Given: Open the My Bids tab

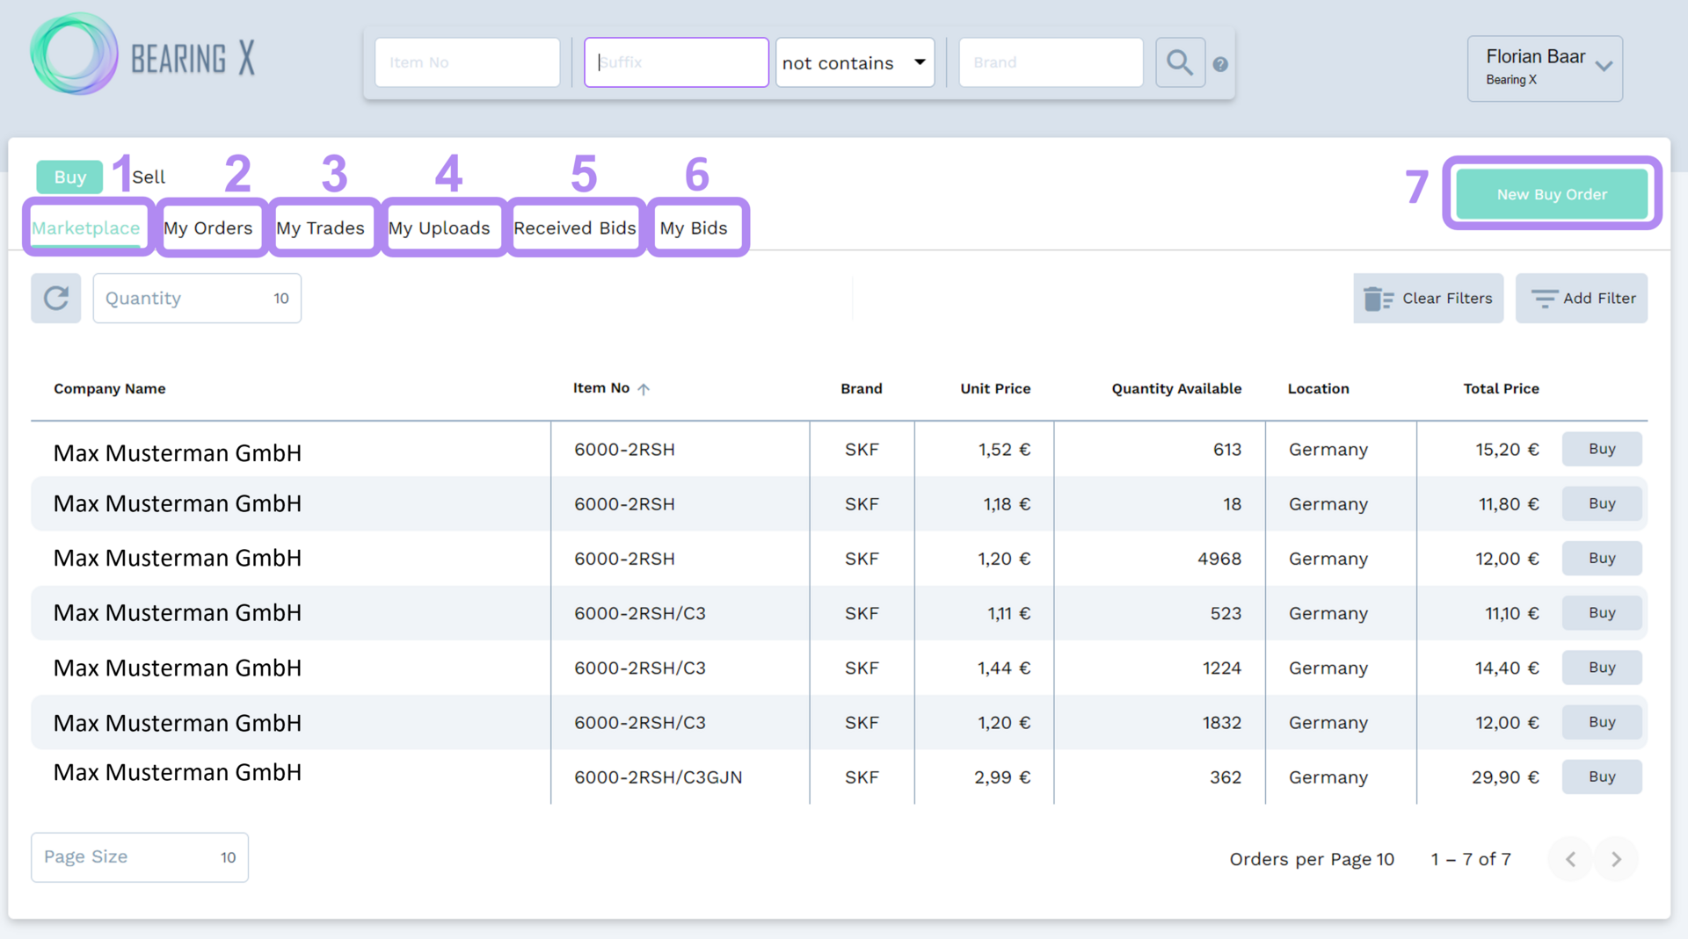Looking at the screenshot, I should [694, 228].
